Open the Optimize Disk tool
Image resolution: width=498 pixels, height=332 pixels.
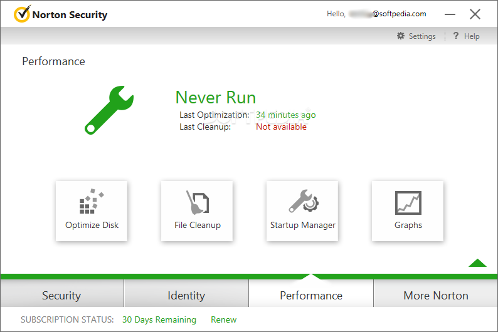pos(92,211)
